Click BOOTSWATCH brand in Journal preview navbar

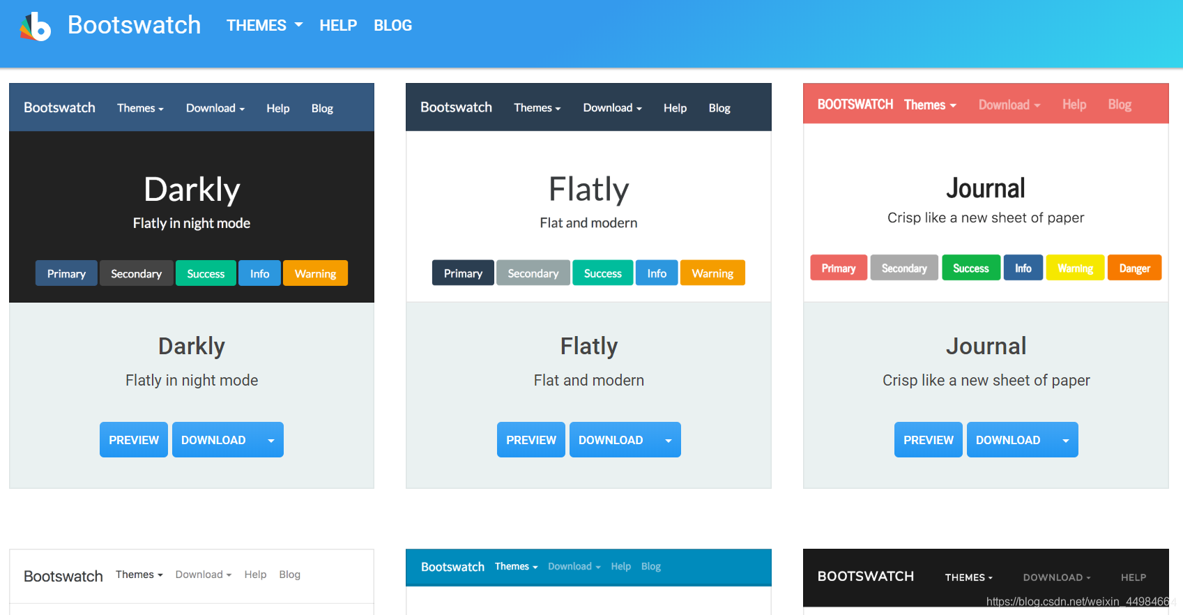[855, 105]
